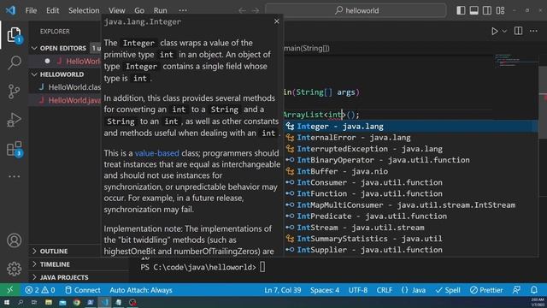This screenshot has width=547, height=308.
Task: Open the Selection menu
Action: click(x=84, y=10)
